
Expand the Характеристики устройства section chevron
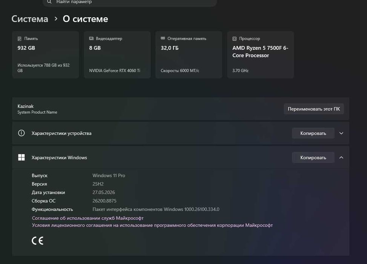341,133
